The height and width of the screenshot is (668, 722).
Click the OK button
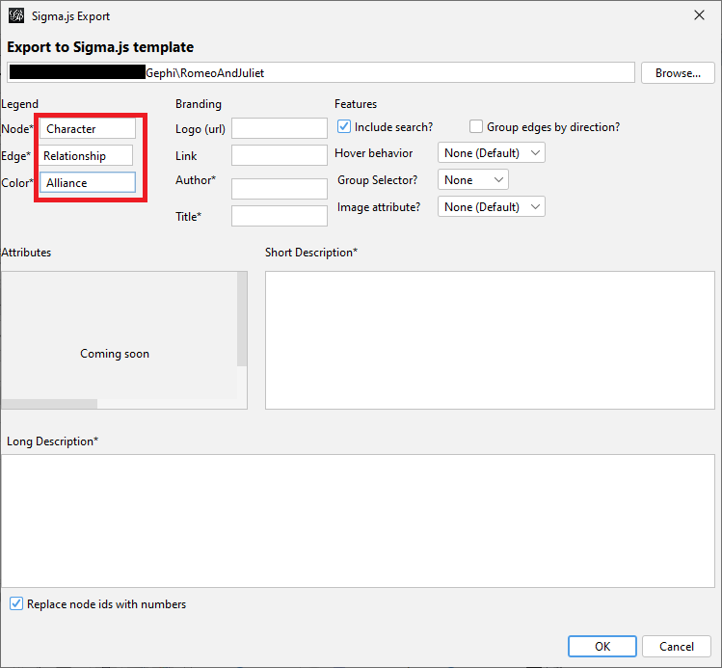602,647
